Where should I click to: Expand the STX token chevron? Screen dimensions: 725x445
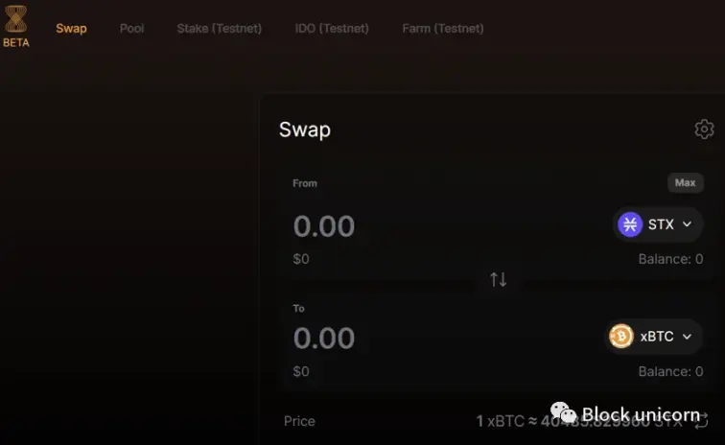[x=687, y=224]
